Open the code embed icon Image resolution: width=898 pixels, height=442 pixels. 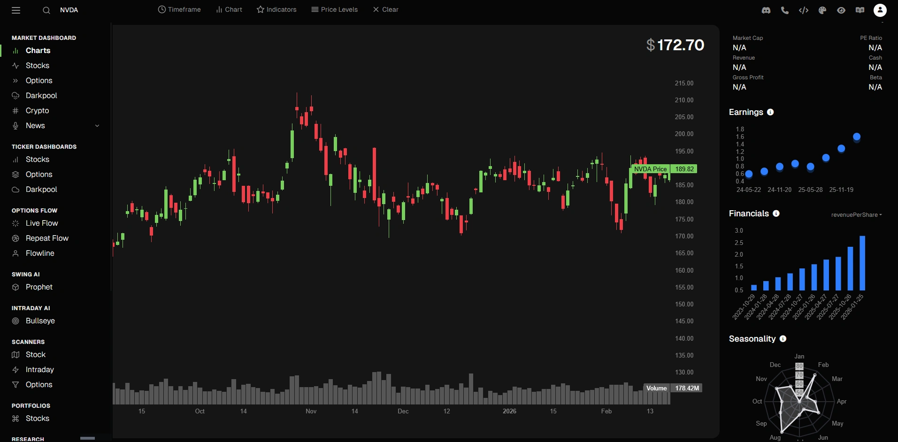[804, 10]
